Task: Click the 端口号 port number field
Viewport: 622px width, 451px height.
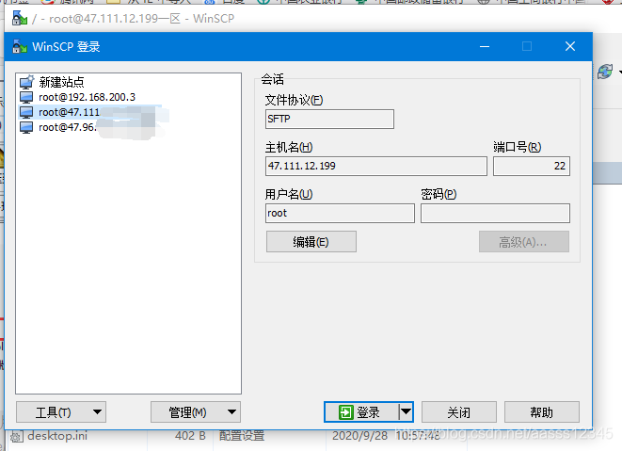Action: click(532, 166)
